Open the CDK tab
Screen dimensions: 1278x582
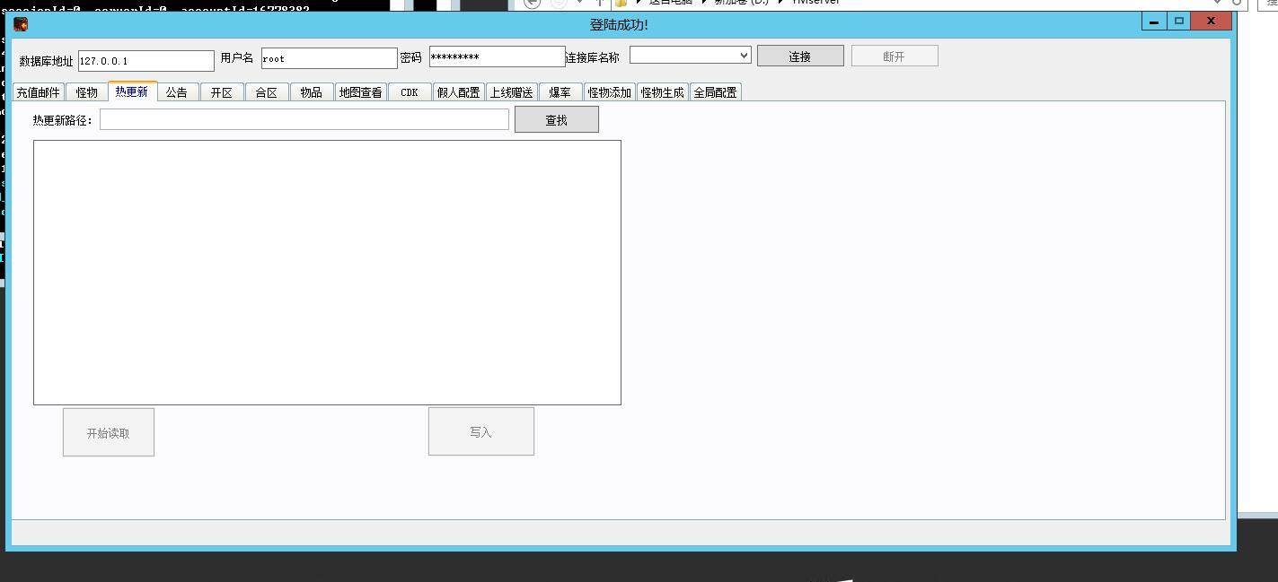[410, 92]
